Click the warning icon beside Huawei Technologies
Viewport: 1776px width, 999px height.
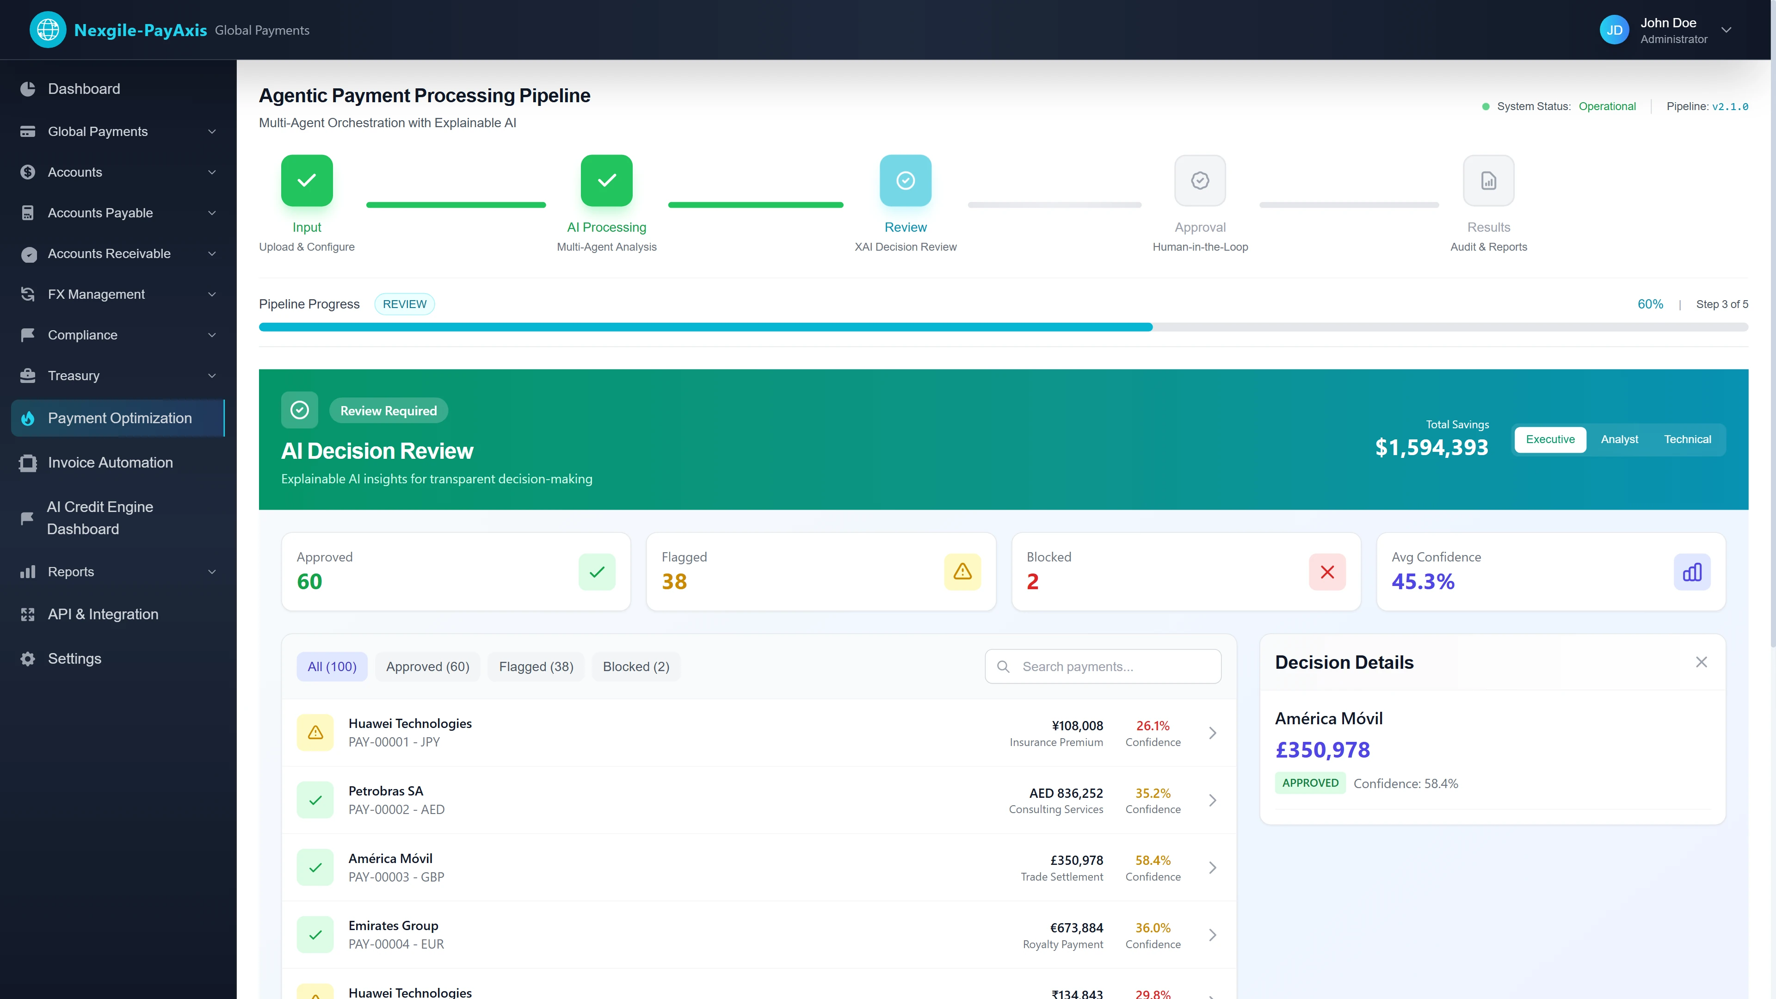click(315, 732)
